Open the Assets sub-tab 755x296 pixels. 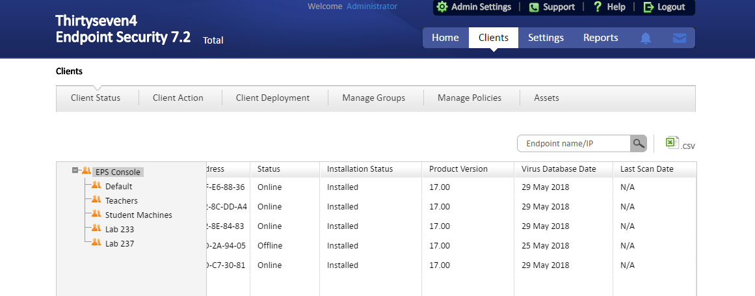pyautogui.click(x=546, y=98)
